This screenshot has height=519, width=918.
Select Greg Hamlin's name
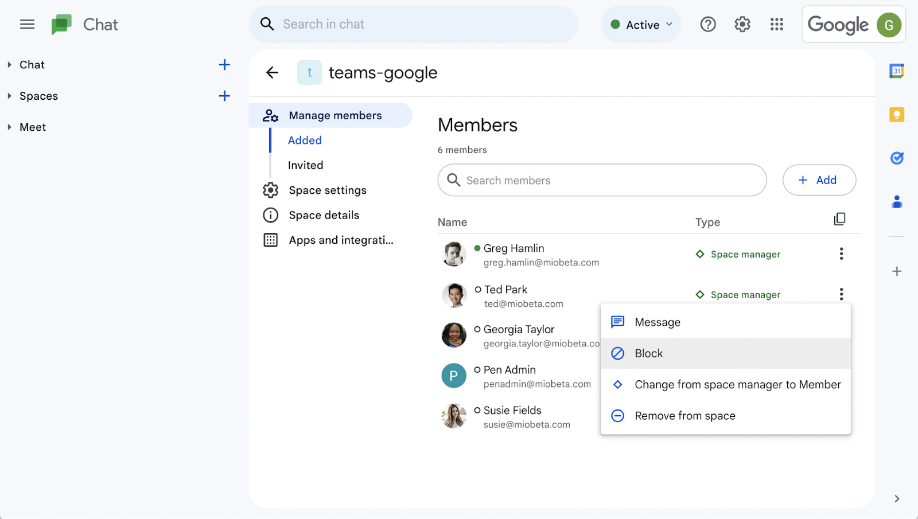514,248
